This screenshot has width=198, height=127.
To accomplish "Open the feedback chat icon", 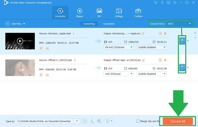I will coord(168,2).
